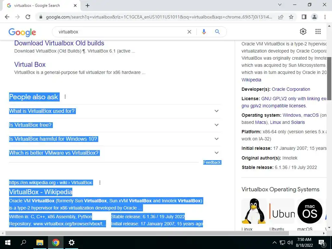This screenshot has height=249, width=332.
Task: Click Feedback link under questions
Action: click(212, 162)
